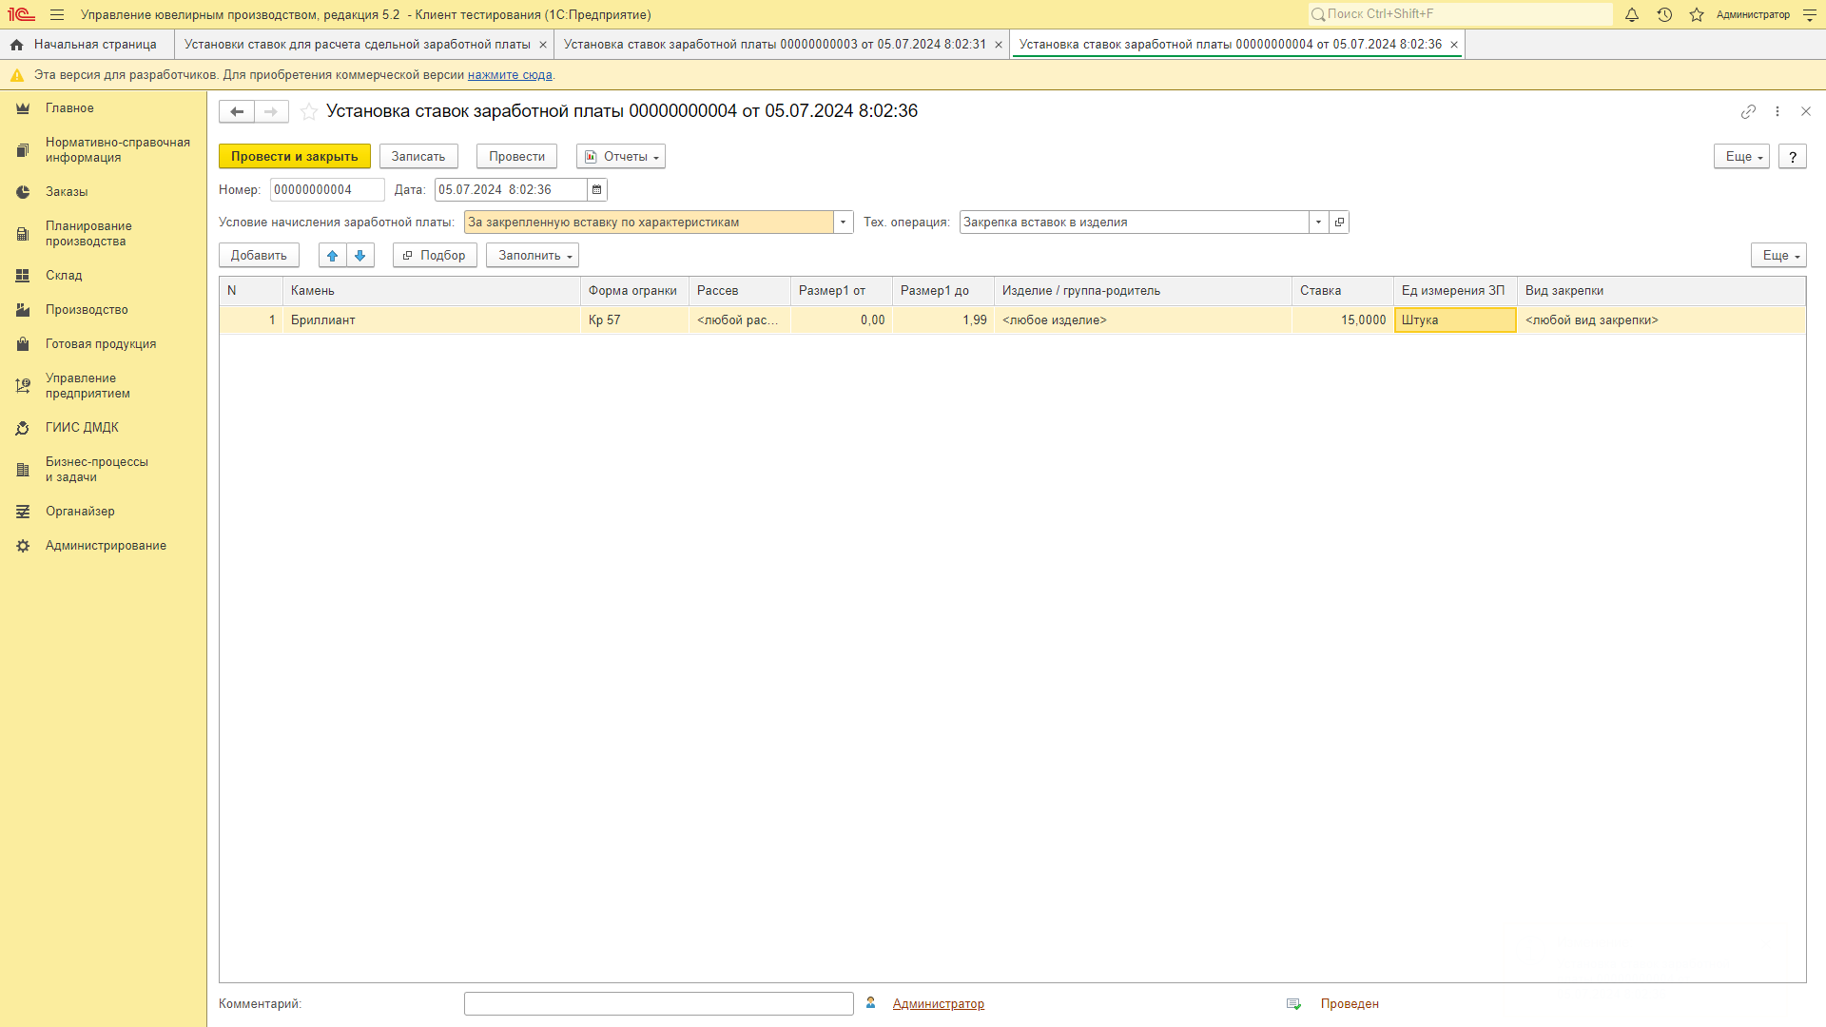Click the Записать button
The height and width of the screenshot is (1027, 1826).
[x=418, y=157]
